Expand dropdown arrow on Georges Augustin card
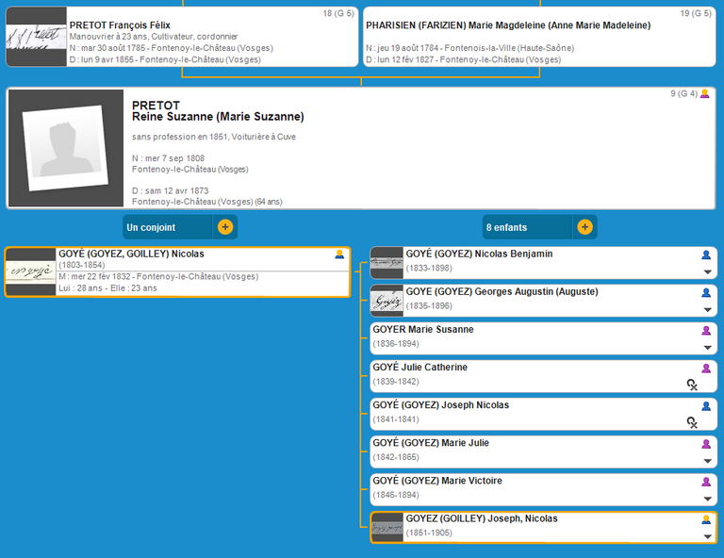The width and height of the screenshot is (724, 558). [x=706, y=309]
